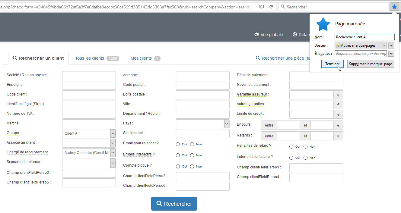
Task: Open the Mes clients tab
Action: tap(141, 58)
